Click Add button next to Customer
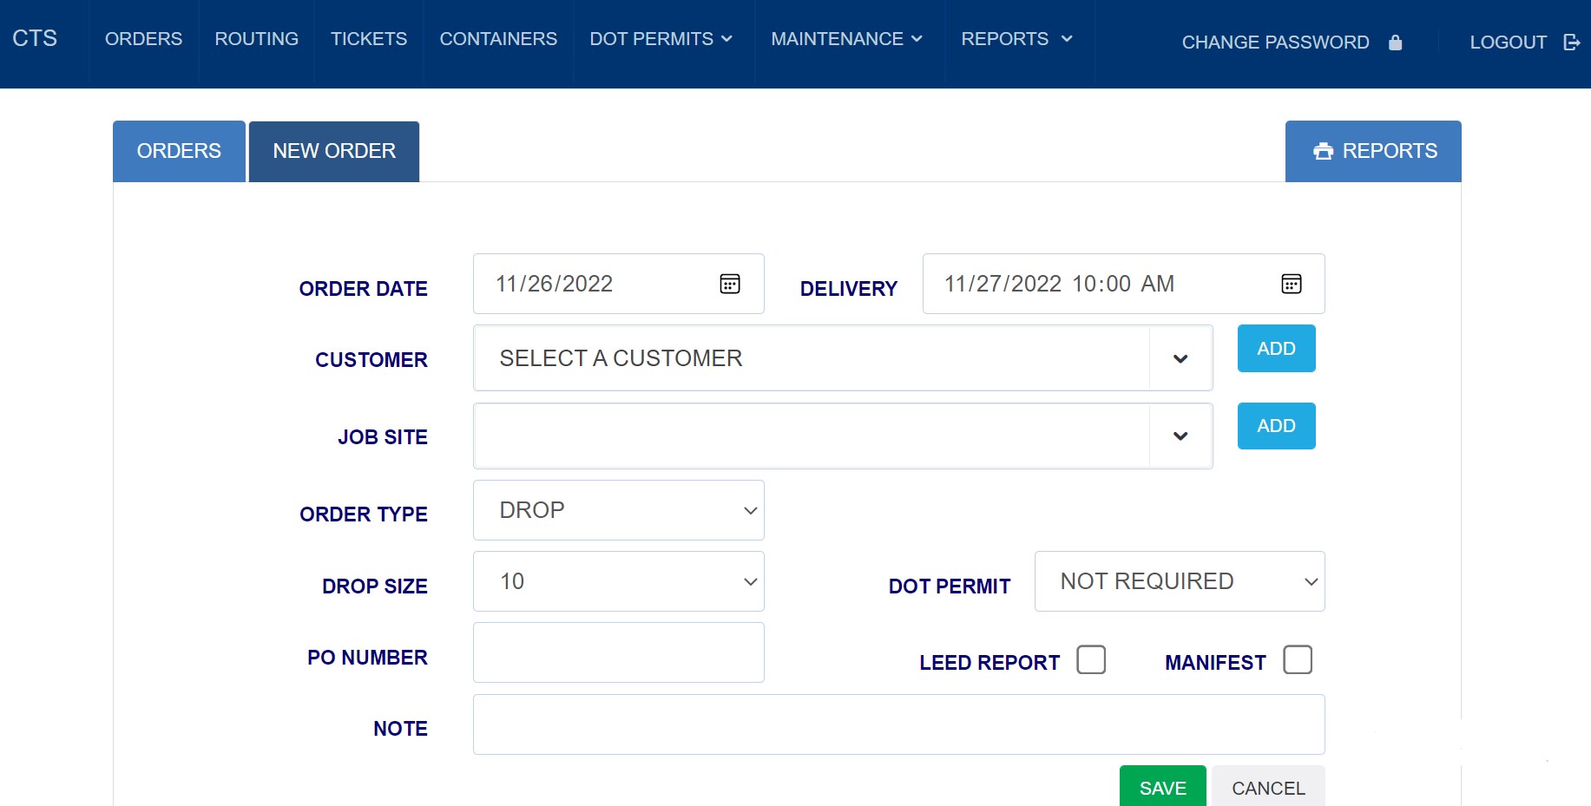This screenshot has height=806, width=1591. [1276, 349]
